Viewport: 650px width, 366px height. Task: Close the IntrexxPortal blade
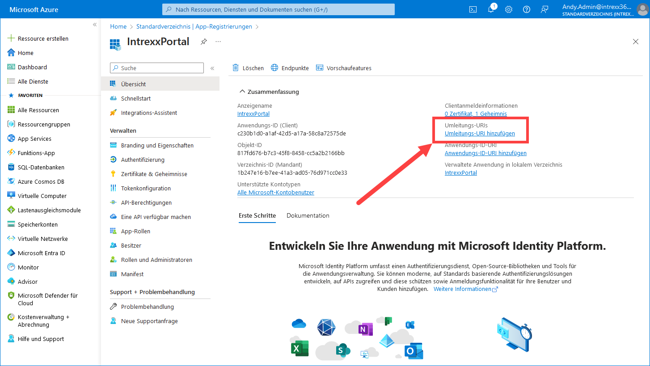coord(636,42)
